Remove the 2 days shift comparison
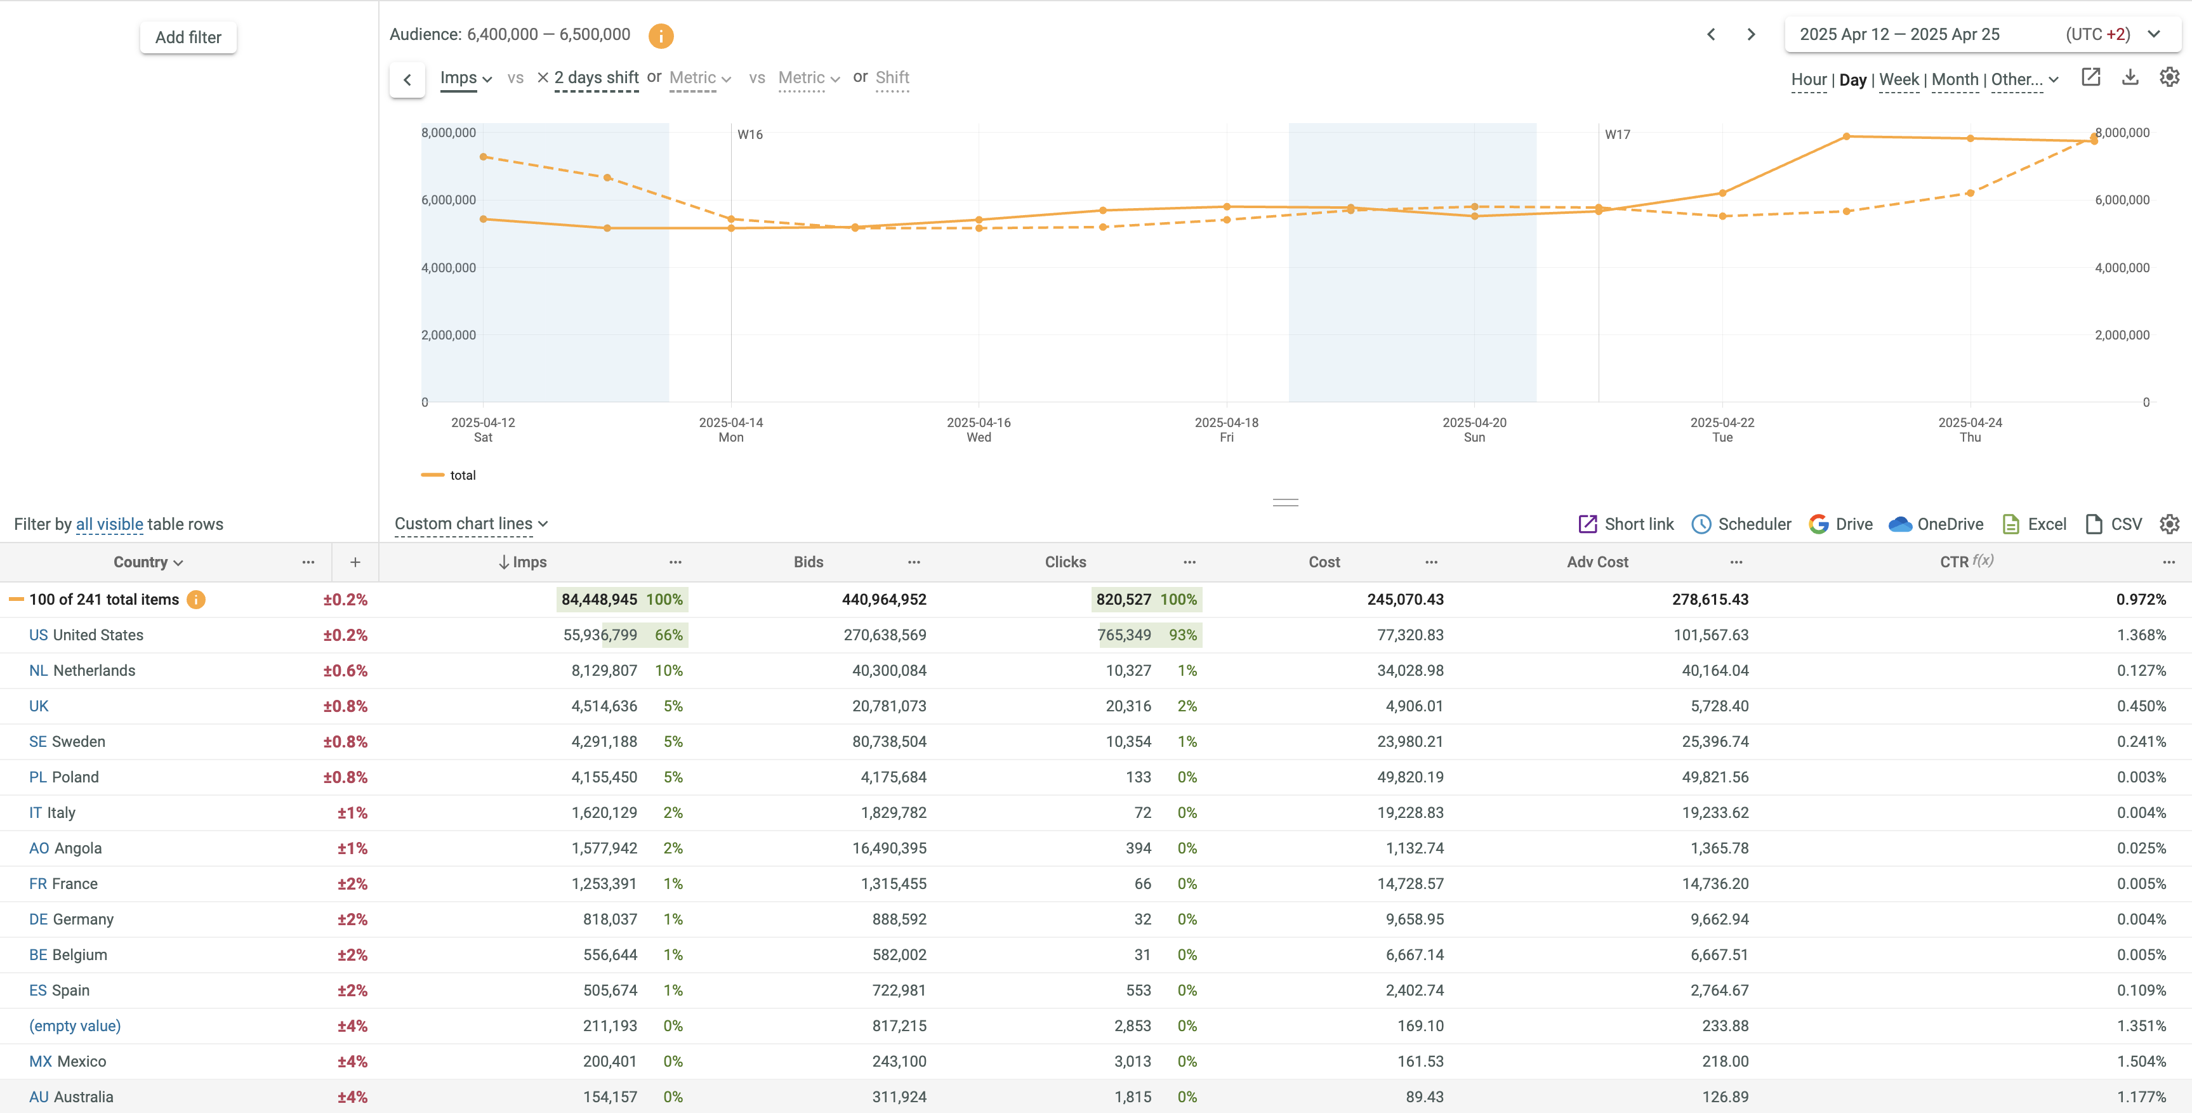Image resolution: width=2192 pixels, height=1113 pixels. (x=543, y=77)
